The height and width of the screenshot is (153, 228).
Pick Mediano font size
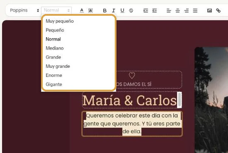(79, 48)
